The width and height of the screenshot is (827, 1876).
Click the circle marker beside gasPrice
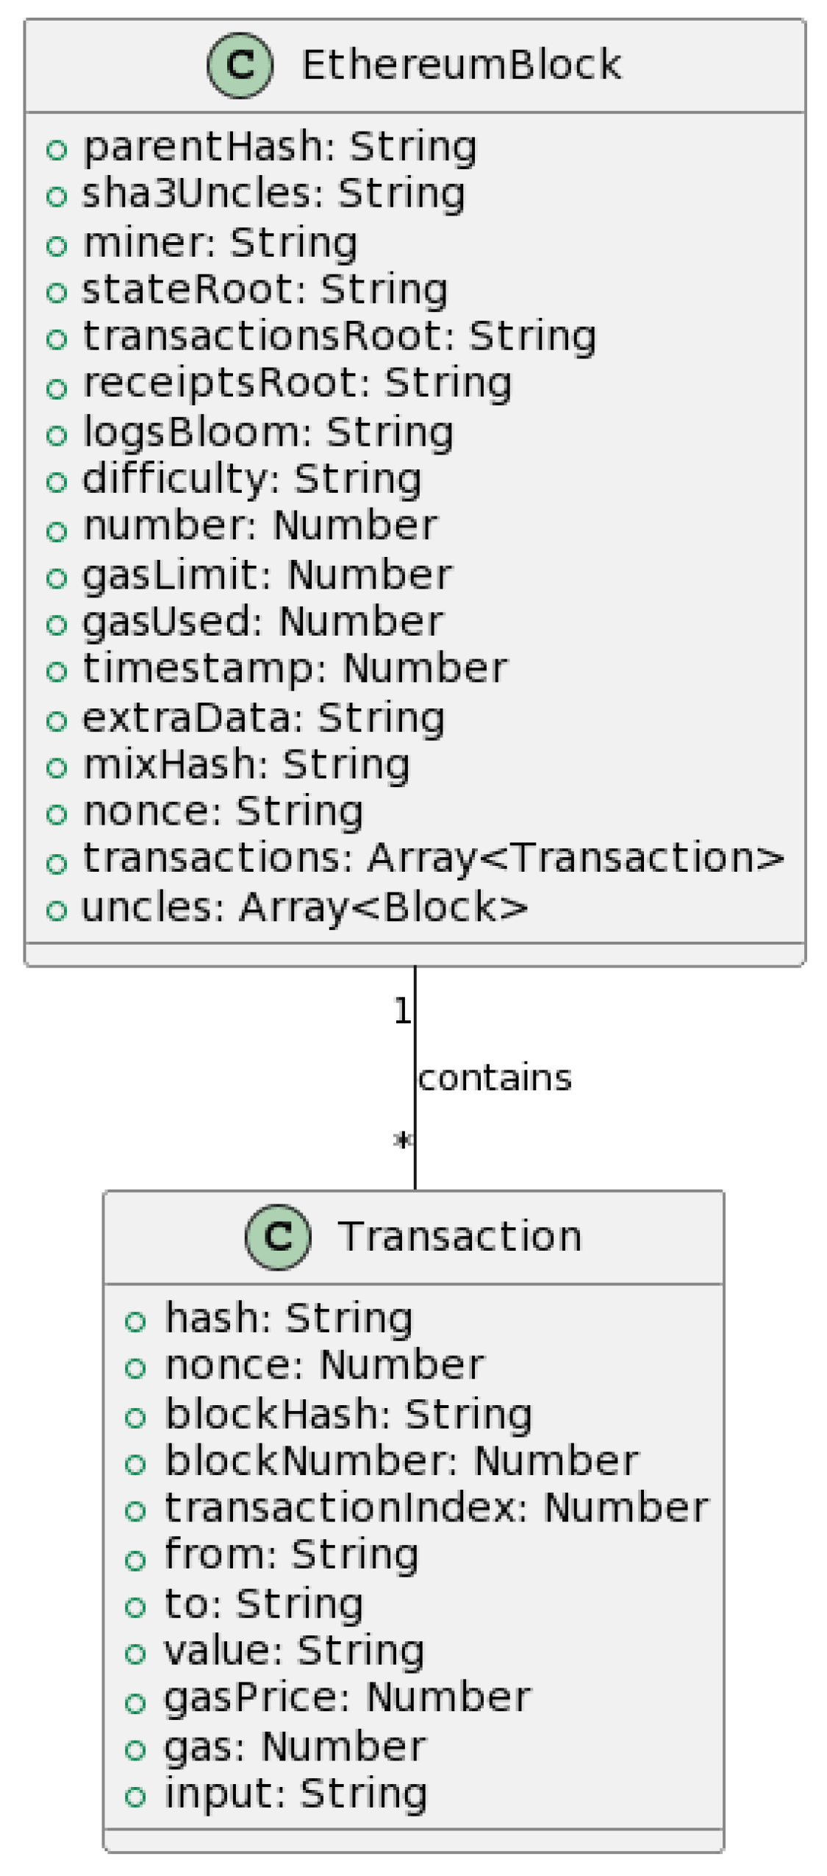pyautogui.click(x=135, y=1702)
